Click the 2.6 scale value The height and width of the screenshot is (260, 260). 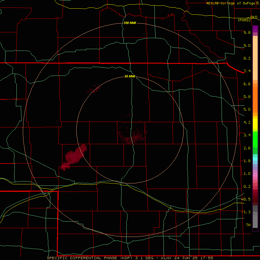pyautogui.click(x=247, y=148)
